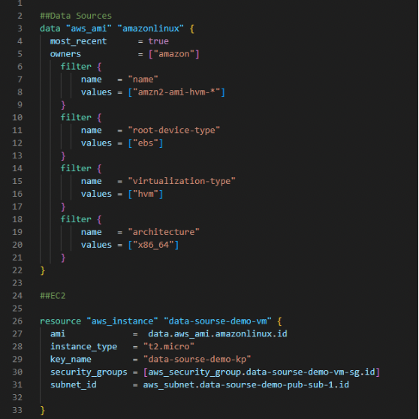419x419 pixels.
Task: Click the "aws_ami" string on line 3
Action: pyautogui.click(x=89, y=29)
